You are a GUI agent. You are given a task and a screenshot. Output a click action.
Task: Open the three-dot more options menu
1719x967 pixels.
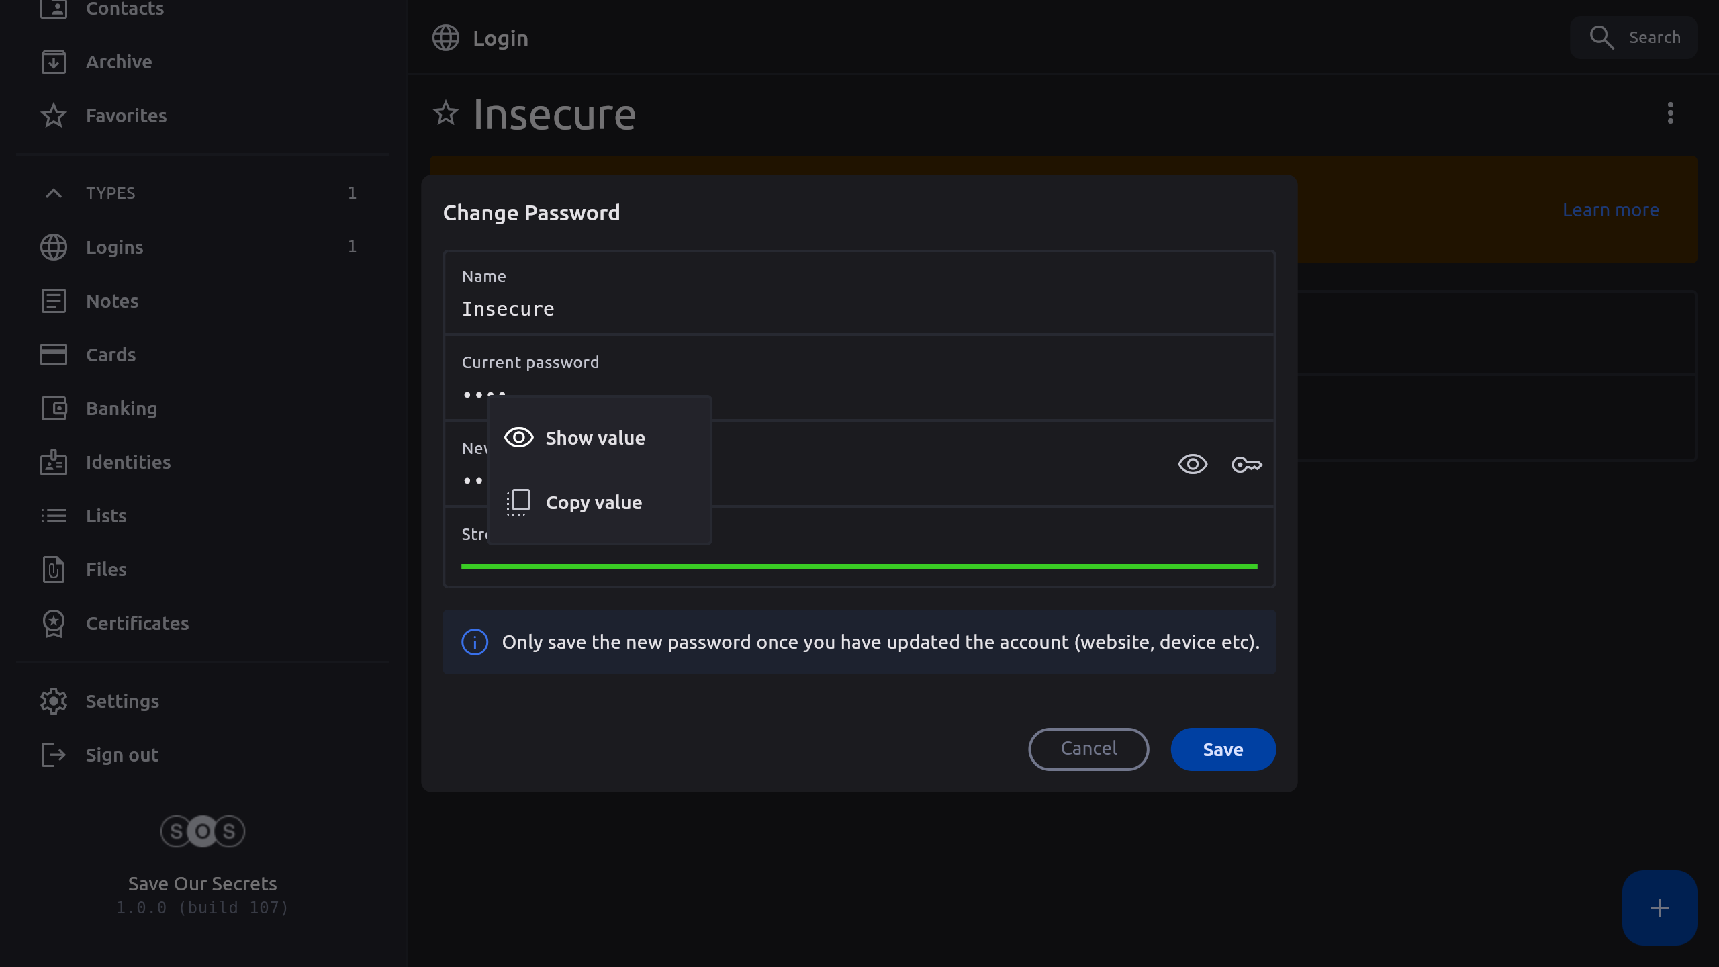coord(1671,113)
